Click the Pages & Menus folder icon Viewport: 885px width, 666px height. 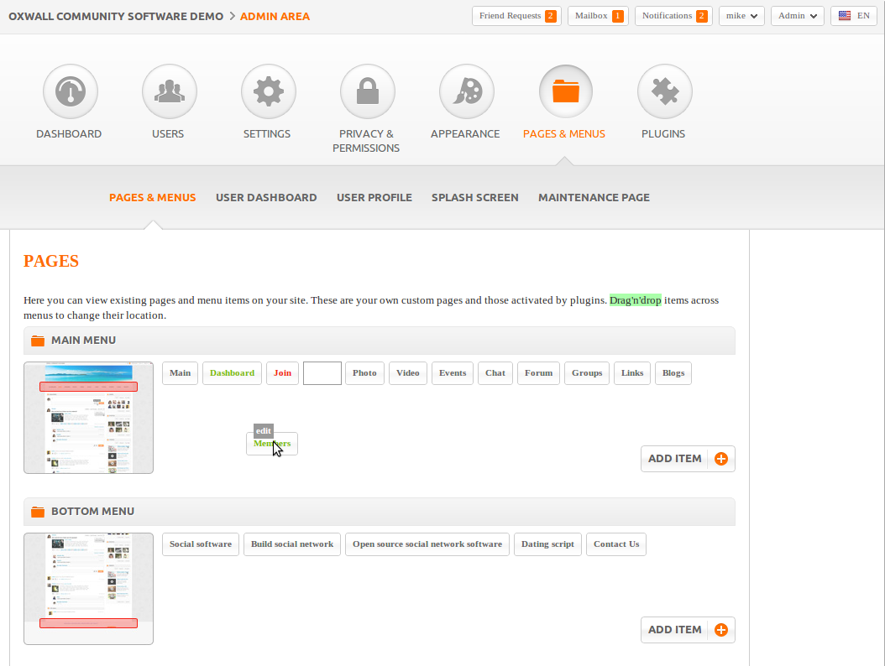(x=565, y=91)
